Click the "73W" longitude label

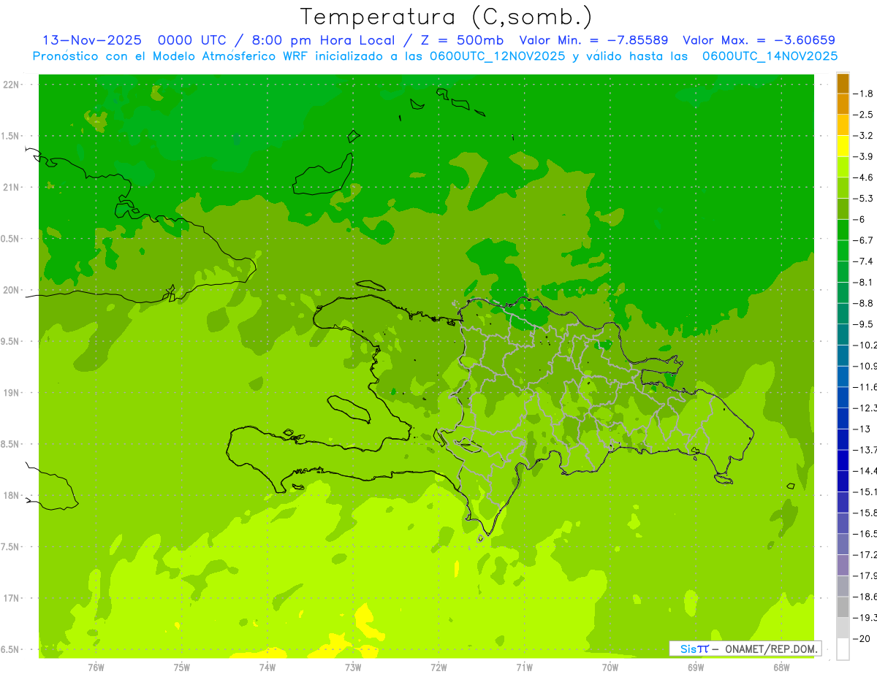click(x=353, y=667)
